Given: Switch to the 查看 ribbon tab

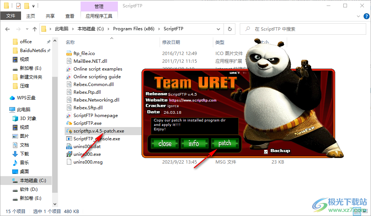Looking at the screenshot, I should point(70,16).
